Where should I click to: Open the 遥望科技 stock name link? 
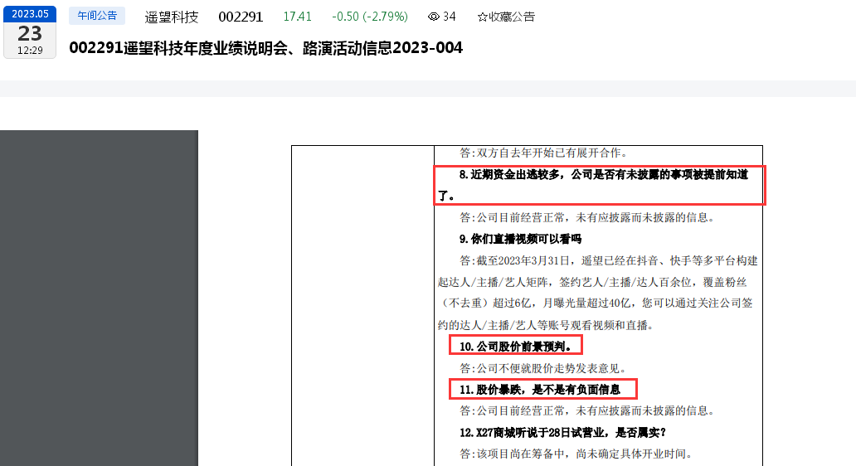pos(172,17)
